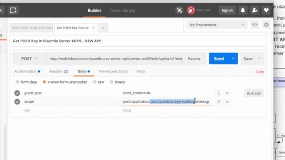Close the Get PUSH Key tab
This screenshot has height=160, width=285.
pos(94,28)
